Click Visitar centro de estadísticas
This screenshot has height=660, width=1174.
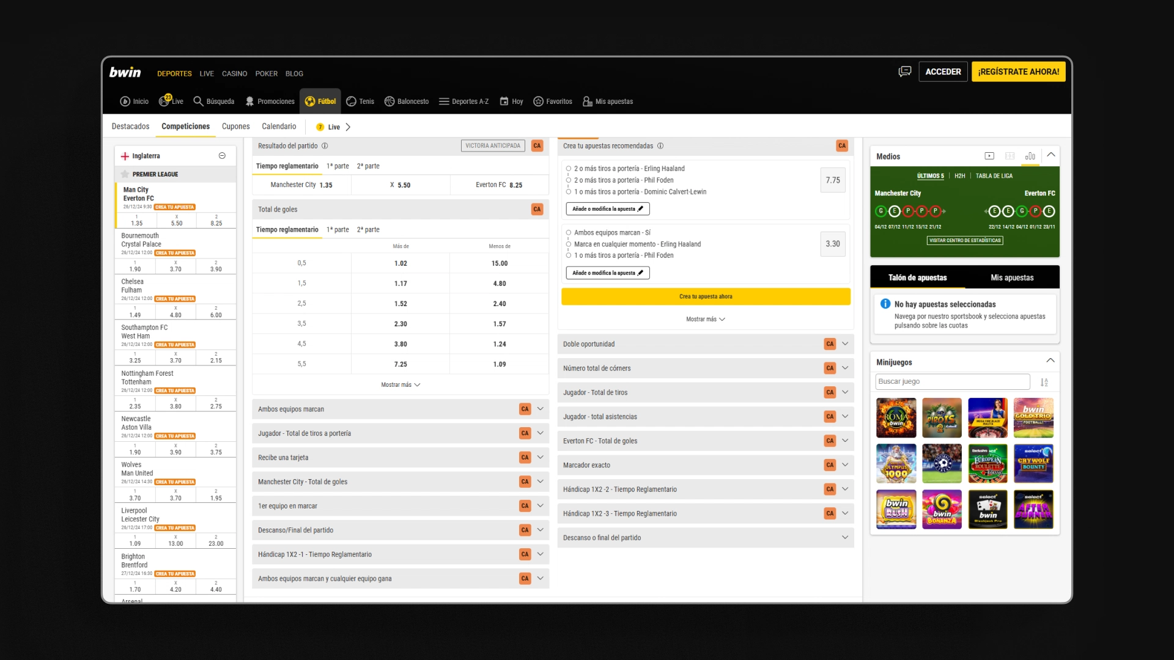965,241
